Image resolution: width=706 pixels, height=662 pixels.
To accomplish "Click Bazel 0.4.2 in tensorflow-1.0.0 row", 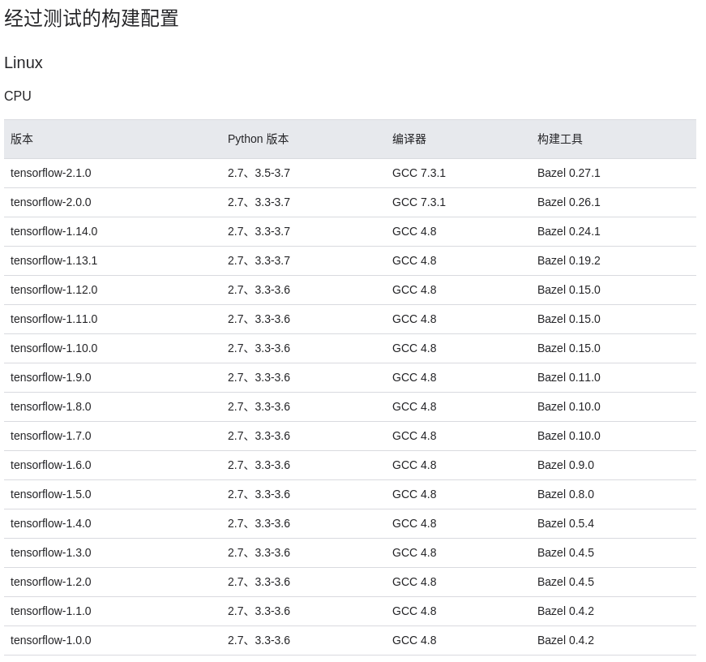I will (x=566, y=640).
